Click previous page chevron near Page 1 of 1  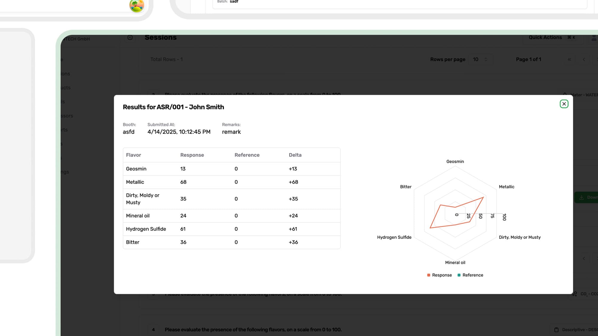(x=584, y=59)
